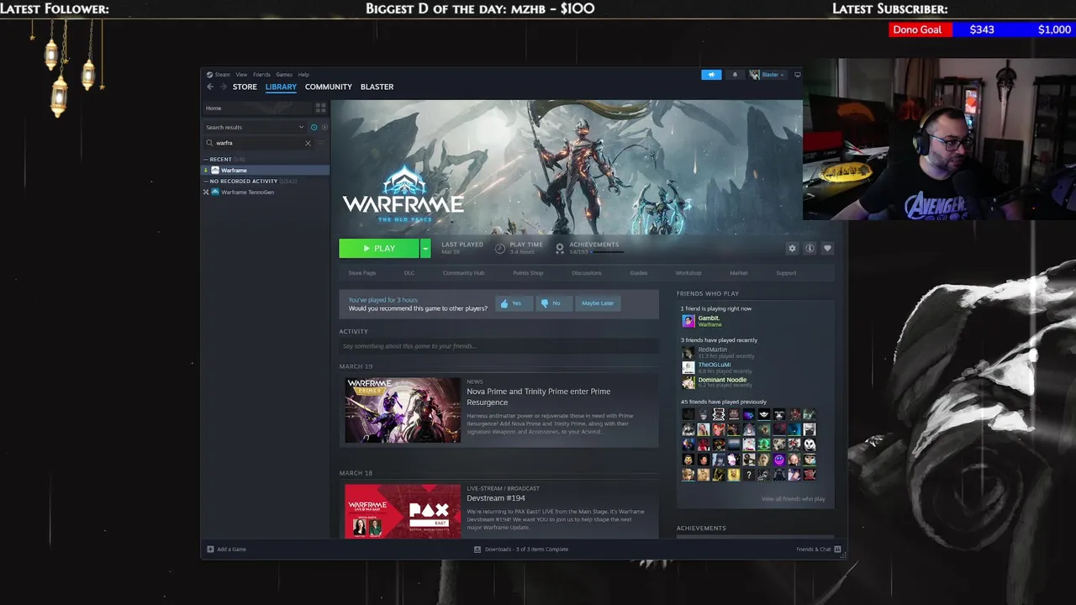The image size is (1076, 605).
Task: Clear the warfra search text
Action: point(308,143)
